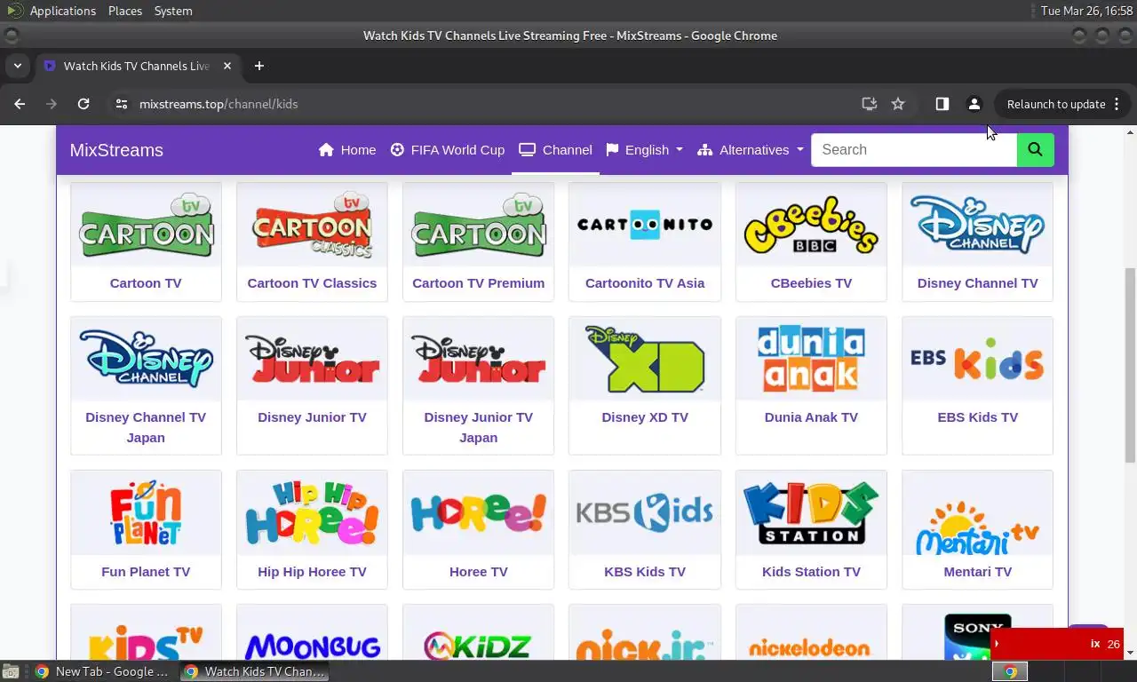Viewport: 1137px width, 682px height.
Task: Open Chrome three-dot menu
Action: click(x=1117, y=104)
